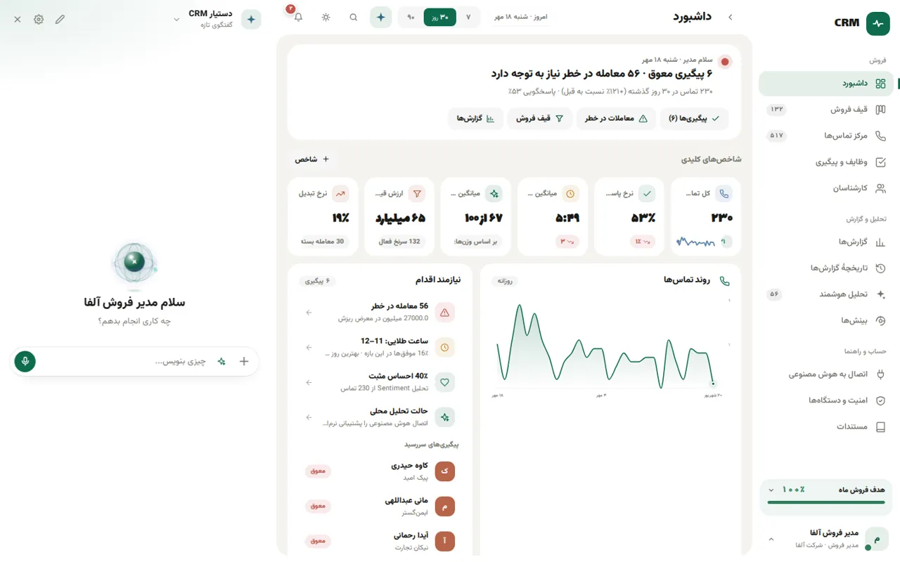Viewport: 900px width, 562px height.
Task: Select the 7 day range
Action: (x=468, y=17)
